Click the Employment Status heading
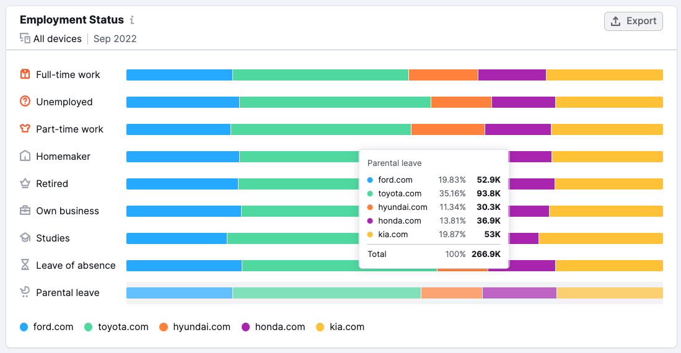Screen dimensions: 681x353 point(72,20)
